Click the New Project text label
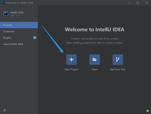This screenshot has width=151, height=114. (71, 69)
